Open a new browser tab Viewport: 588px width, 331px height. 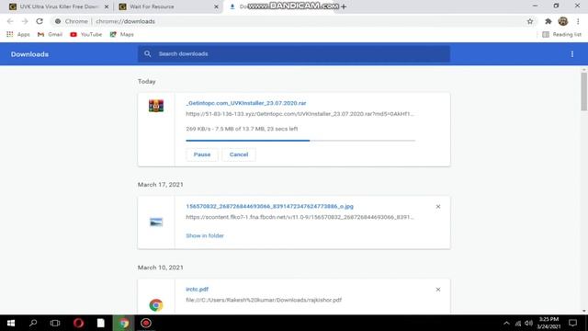click(344, 6)
